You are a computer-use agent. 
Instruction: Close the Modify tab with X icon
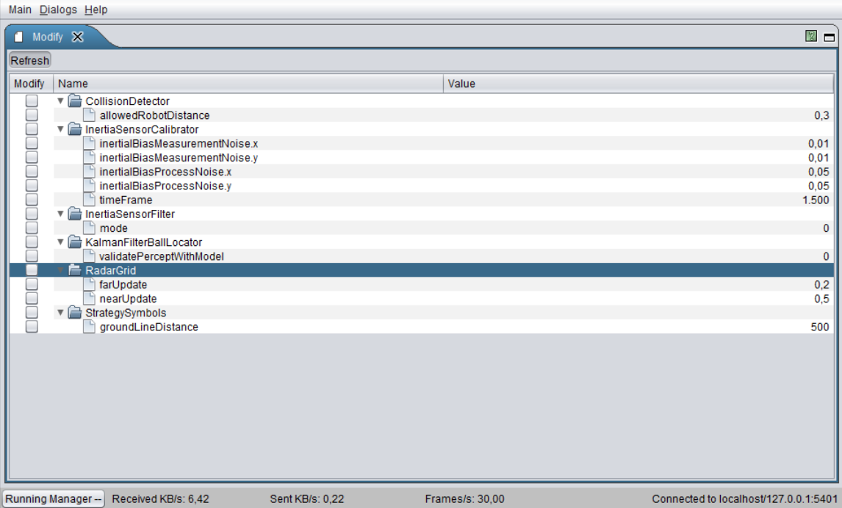tap(78, 37)
